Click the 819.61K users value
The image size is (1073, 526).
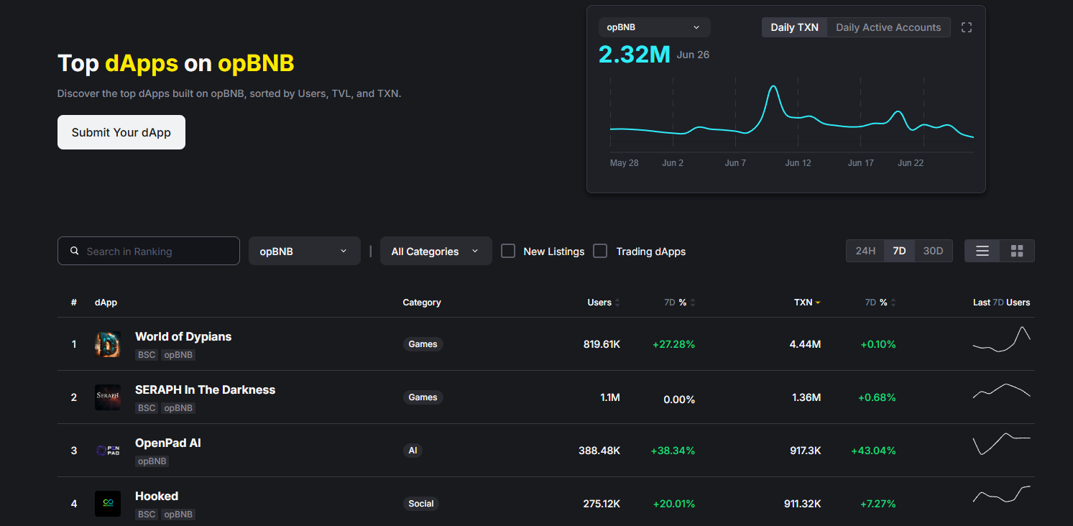602,344
